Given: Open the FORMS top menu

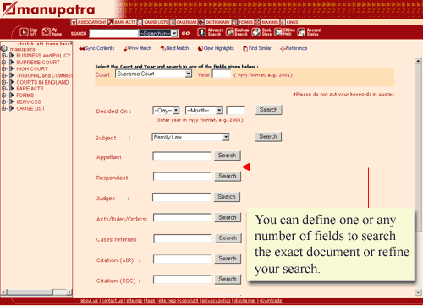Looking at the screenshot, I should point(243,22).
